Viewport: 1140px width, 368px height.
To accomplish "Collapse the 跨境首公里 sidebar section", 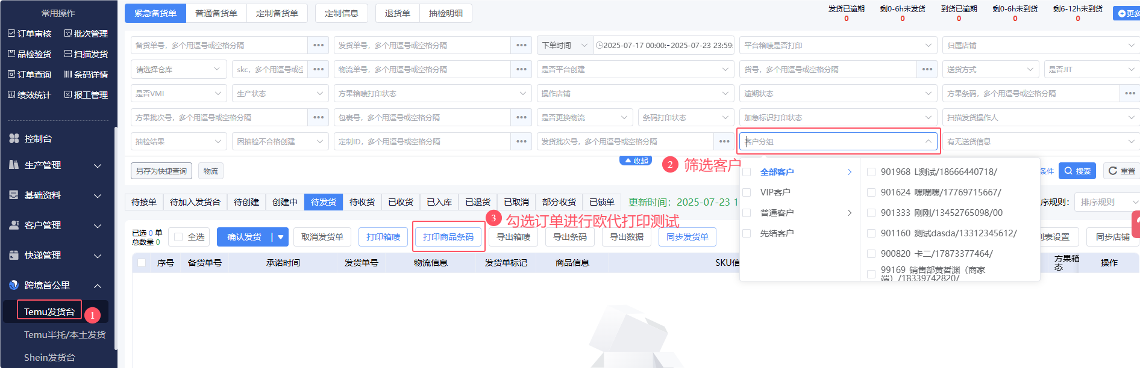I will pos(98,286).
